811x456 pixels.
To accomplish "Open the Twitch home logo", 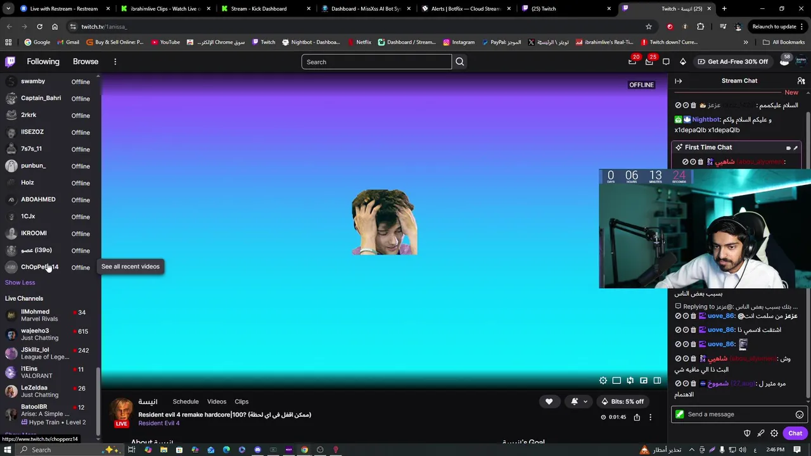I will [x=10, y=61].
